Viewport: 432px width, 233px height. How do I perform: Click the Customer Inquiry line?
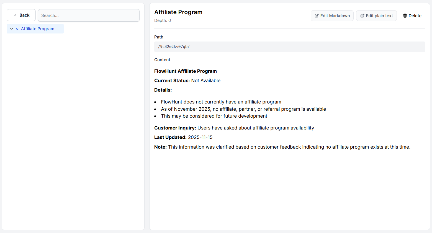coord(234,128)
